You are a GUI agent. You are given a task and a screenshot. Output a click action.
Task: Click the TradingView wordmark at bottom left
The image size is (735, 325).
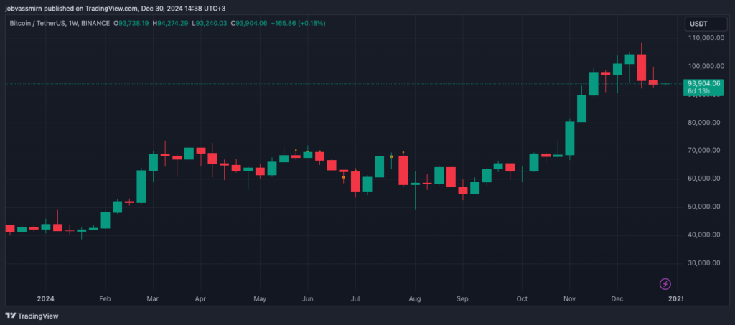(x=37, y=316)
